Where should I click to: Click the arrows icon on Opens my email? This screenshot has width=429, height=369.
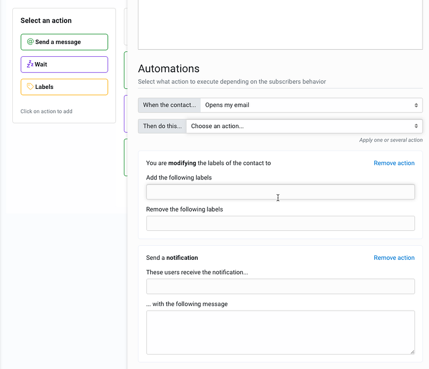click(416, 106)
